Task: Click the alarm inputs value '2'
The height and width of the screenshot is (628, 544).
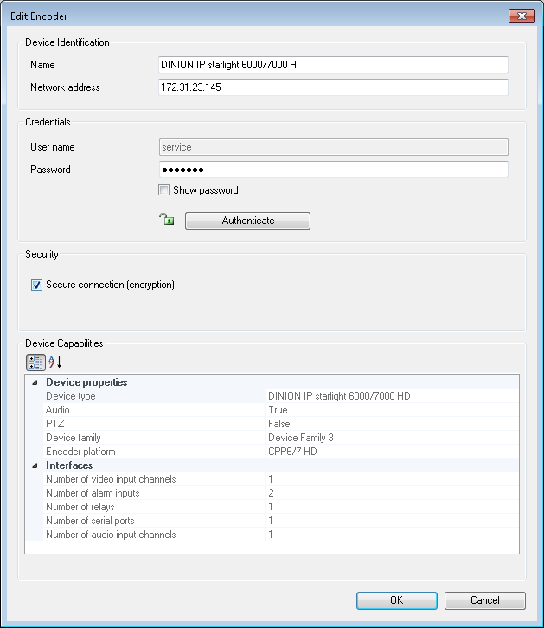Action: pyautogui.click(x=271, y=493)
